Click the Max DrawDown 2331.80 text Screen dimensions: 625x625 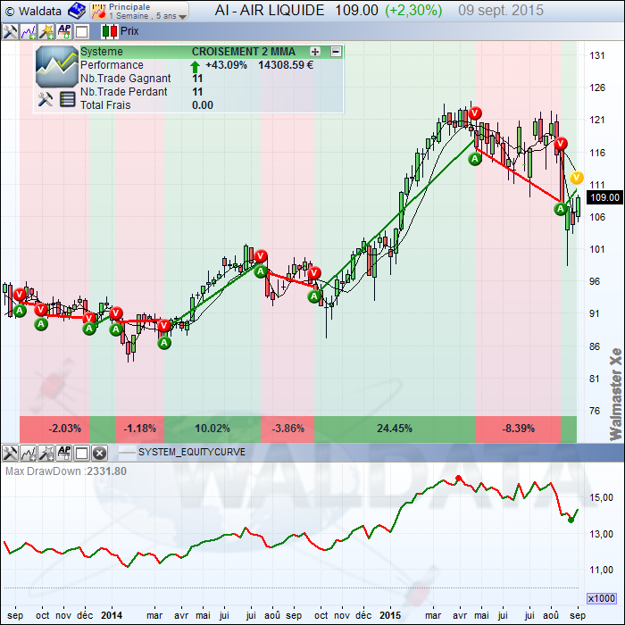[x=66, y=471]
